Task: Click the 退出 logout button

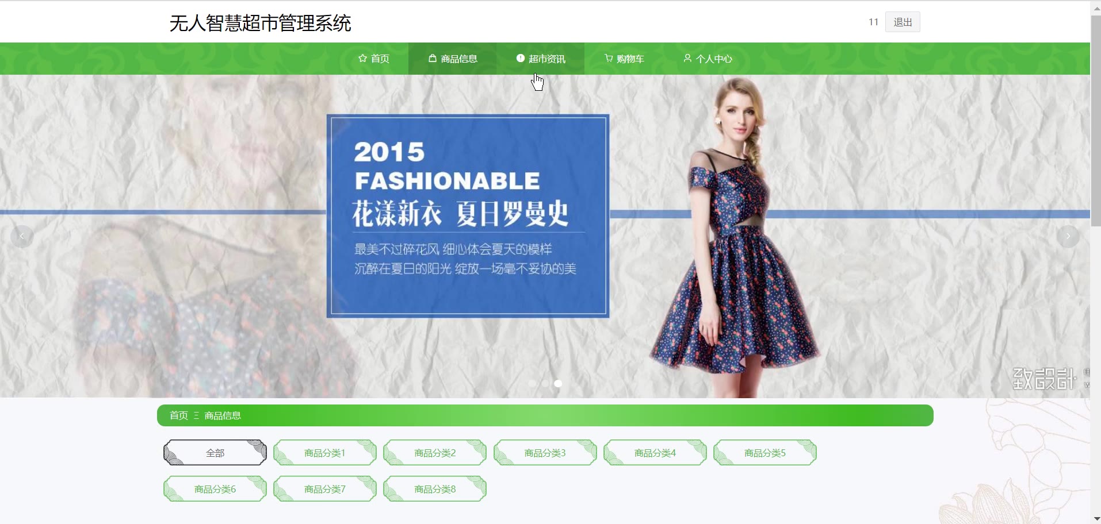Action: [903, 22]
